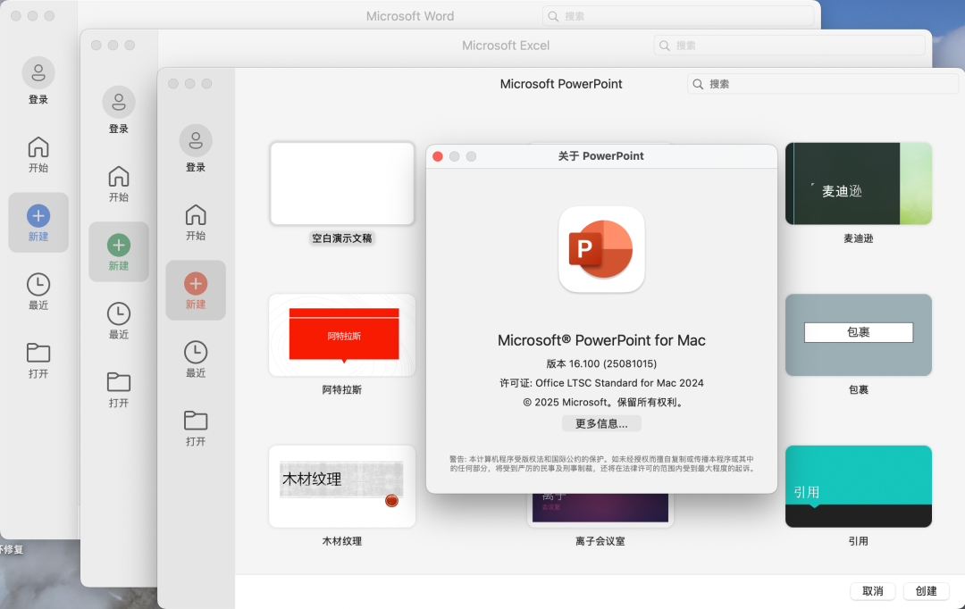The image size is (965, 609).
Task: Click the Open folder icon in PowerPoint sidebar
Action: pos(196,421)
